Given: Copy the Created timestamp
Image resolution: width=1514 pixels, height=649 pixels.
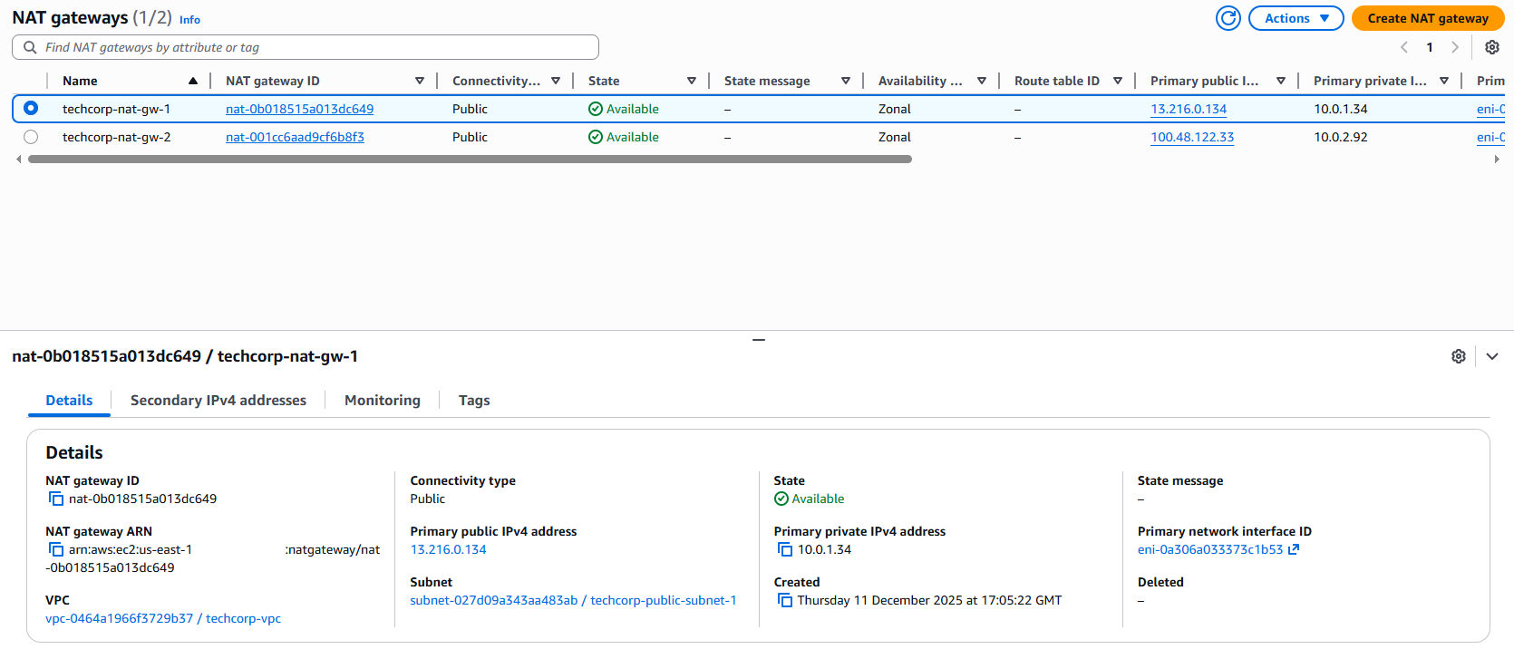Looking at the screenshot, I should coord(784,601).
